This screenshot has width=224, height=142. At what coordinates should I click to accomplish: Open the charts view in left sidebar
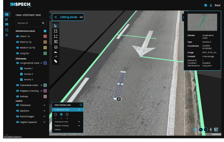6,19
